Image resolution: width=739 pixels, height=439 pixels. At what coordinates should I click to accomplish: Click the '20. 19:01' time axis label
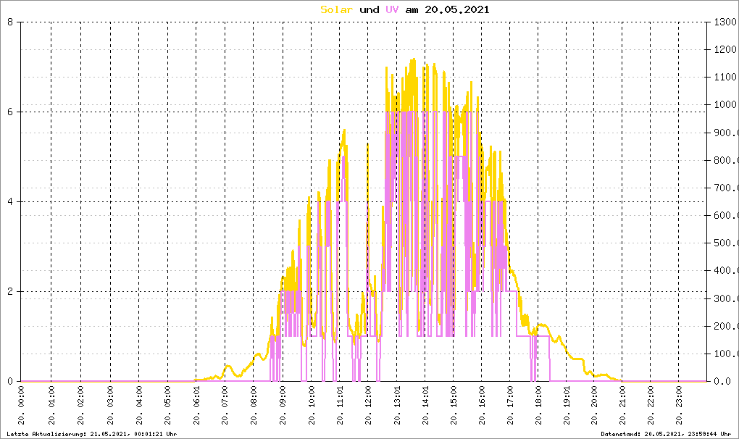(567, 406)
